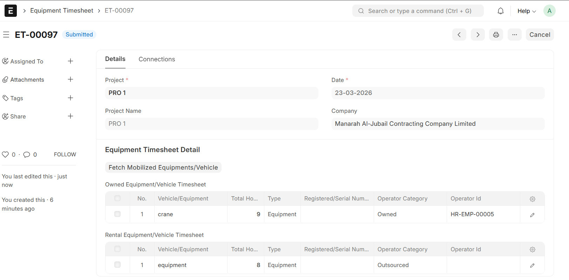Click the Cancel button
Image resolution: width=569 pixels, height=280 pixels.
pos(540,35)
